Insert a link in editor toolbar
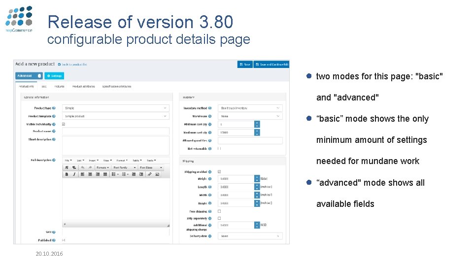473x266 pixels. click(x=149, y=174)
